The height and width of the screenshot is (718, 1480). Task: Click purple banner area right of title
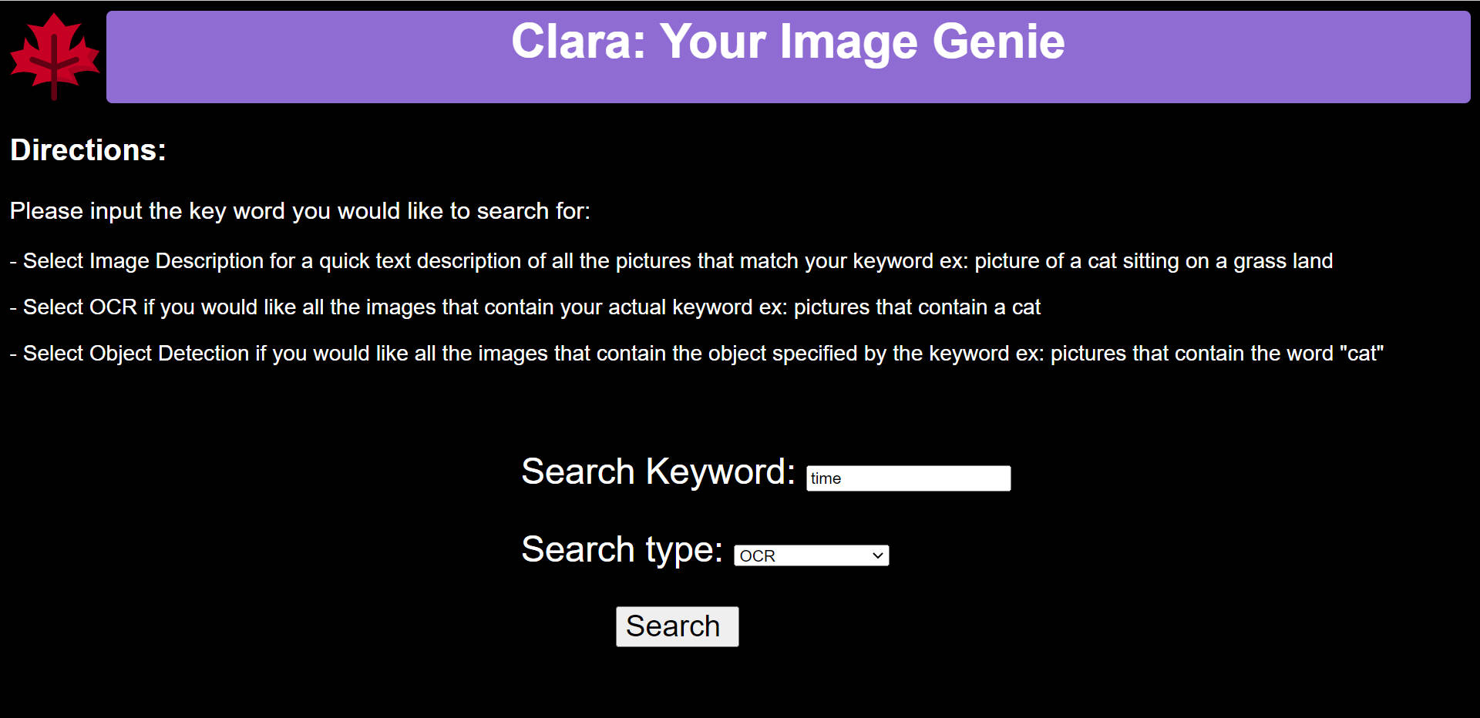pos(1268,57)
